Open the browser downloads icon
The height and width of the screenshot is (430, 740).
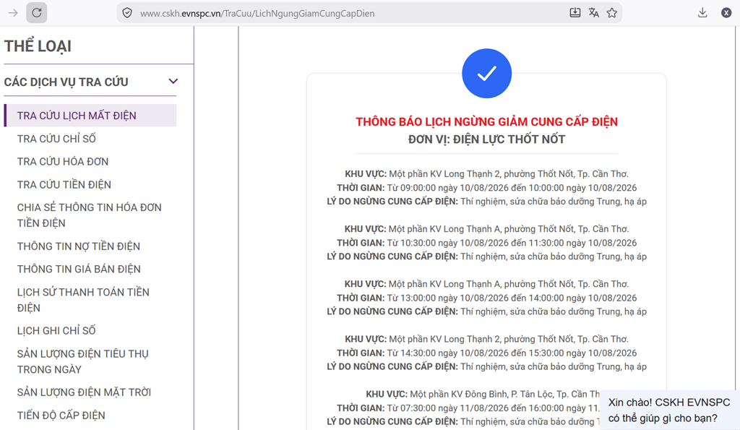[702, 13]
